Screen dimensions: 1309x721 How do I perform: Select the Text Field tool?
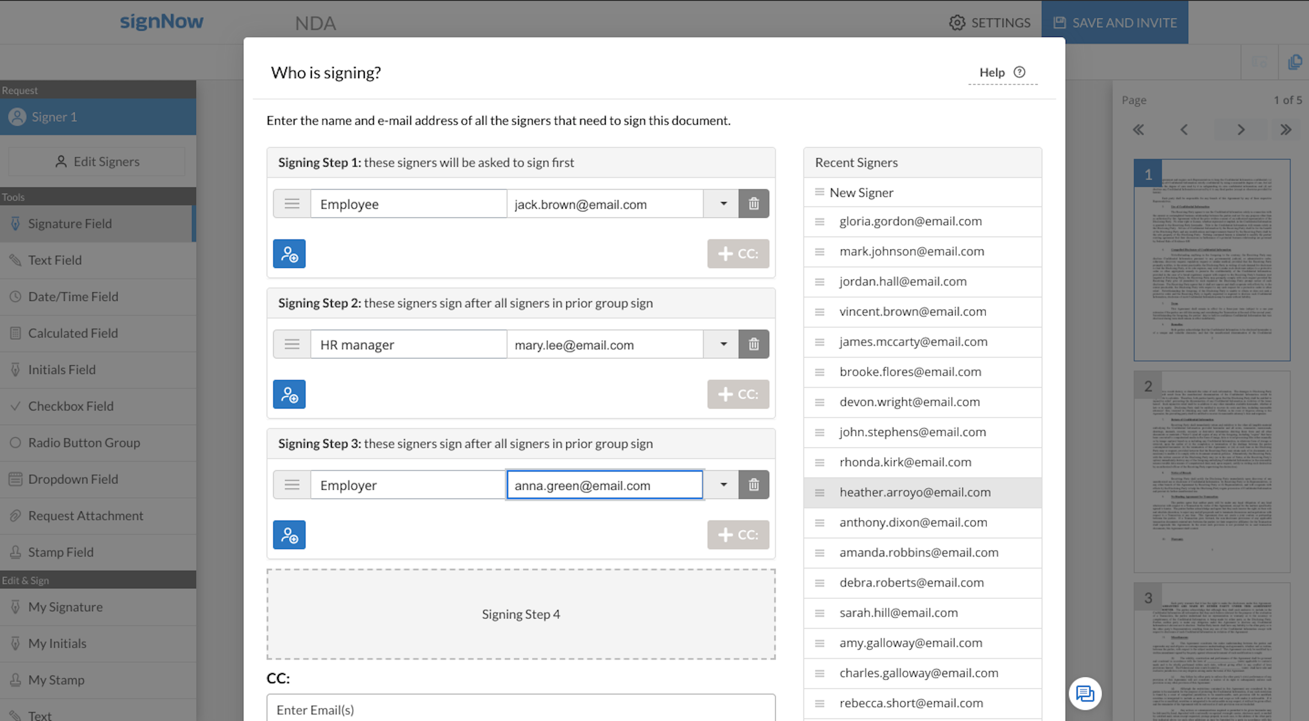[x=54, y=260]
